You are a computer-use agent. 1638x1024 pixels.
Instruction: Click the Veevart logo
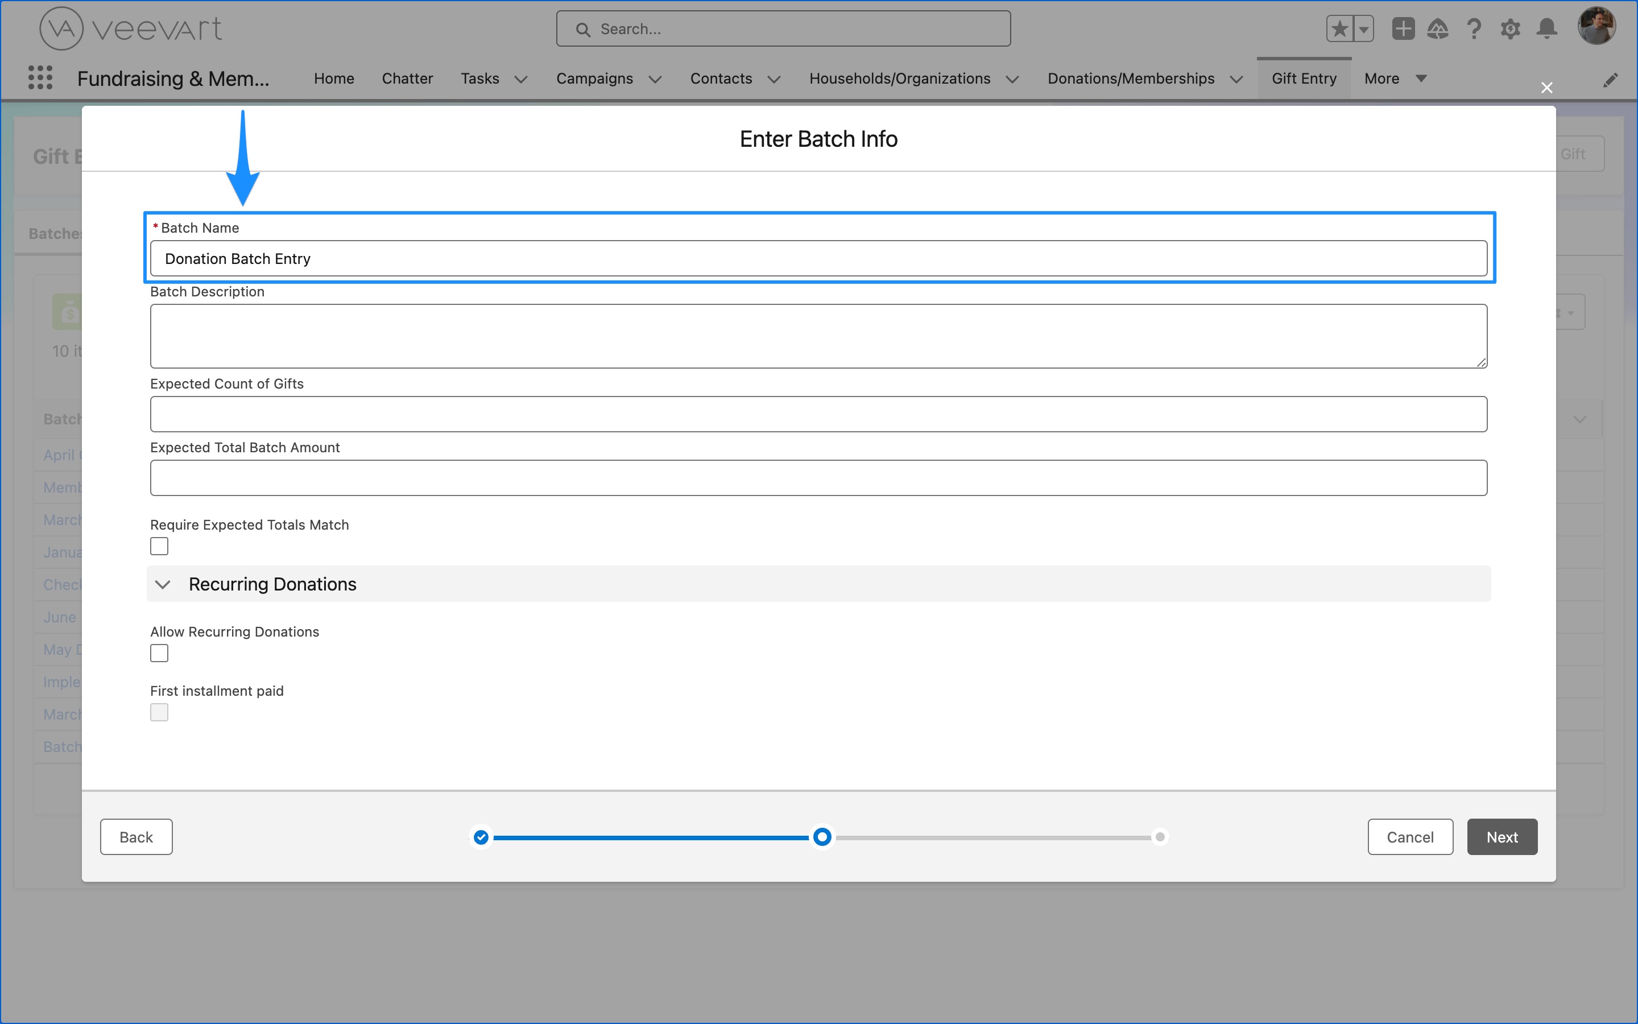pyautogui.click(x=131, y=28)
